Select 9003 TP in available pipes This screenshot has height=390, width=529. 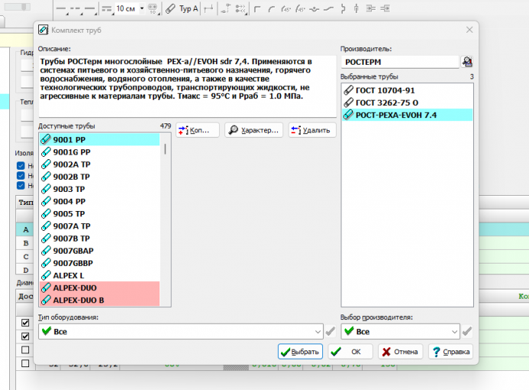pos(99,189)
